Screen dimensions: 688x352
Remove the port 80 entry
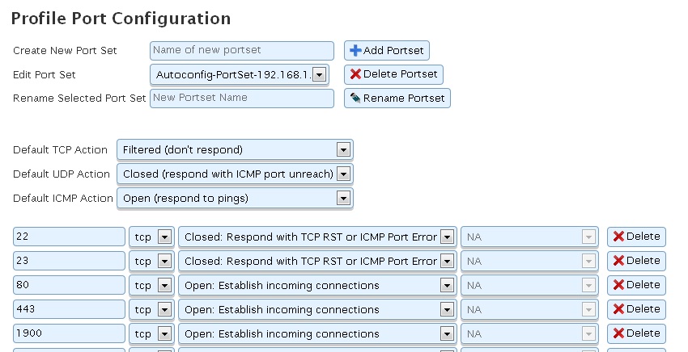click(x=636, y=285)
